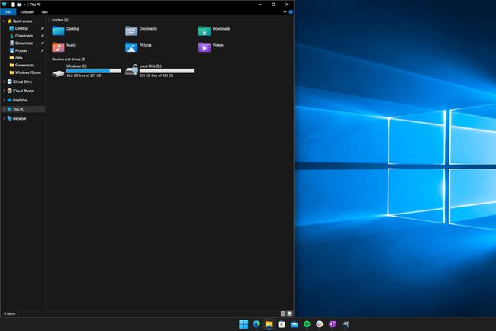
Task: Open the Downloads folder in Folders section
Action: click(214, 31)
